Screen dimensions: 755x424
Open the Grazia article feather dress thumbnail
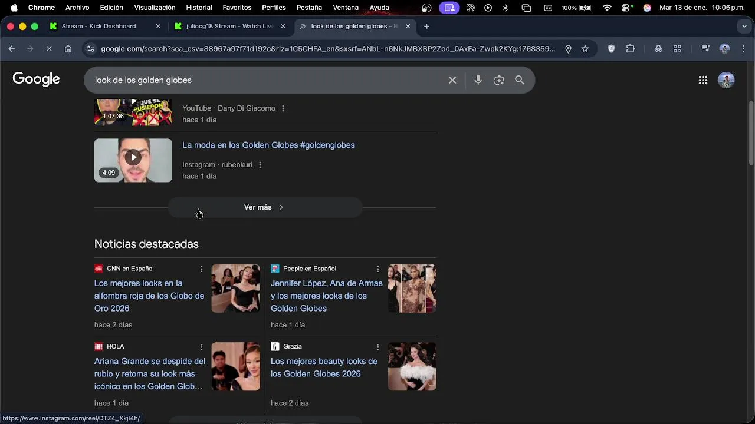point(412,366)
